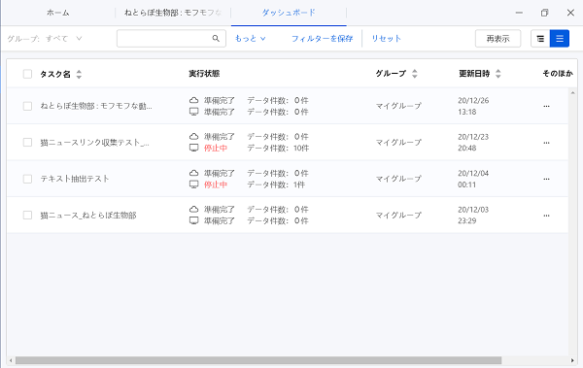Tick the select-all checkbox in header
The height and width of the screenshot is (368, 583).
click(27, 74)
